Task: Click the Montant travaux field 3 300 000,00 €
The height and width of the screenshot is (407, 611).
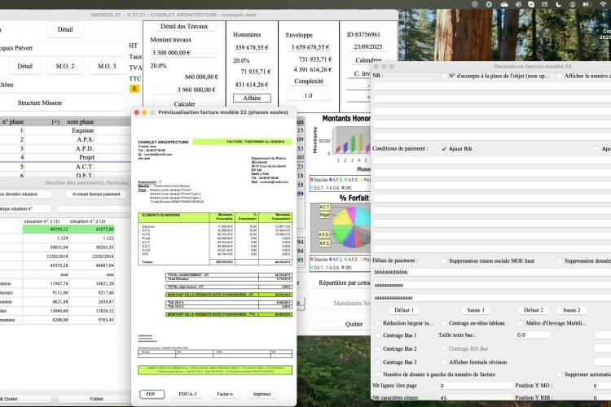Action: tap(184, 53)
